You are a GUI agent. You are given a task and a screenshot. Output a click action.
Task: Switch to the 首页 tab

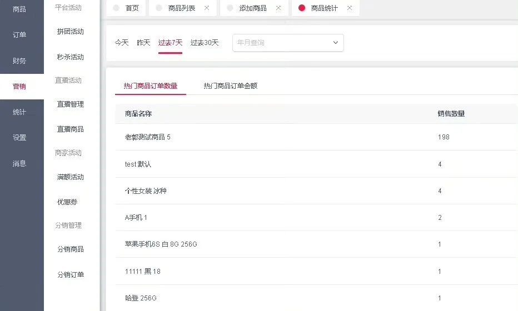pos(132,8)
